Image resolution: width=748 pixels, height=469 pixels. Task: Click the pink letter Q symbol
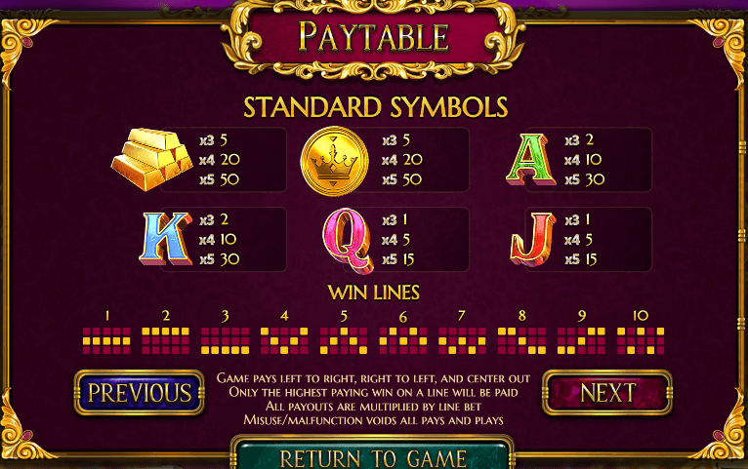click(x=348, y=241)
